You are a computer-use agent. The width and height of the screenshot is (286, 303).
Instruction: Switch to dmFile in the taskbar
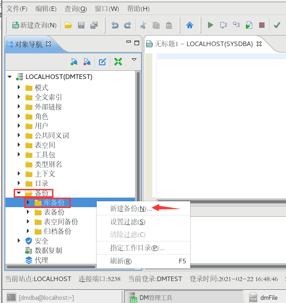[x=264, y=298]
